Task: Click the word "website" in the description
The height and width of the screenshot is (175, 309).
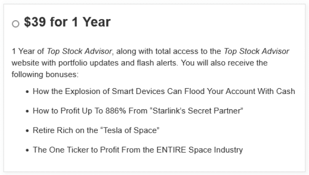Action: (25, 63)
